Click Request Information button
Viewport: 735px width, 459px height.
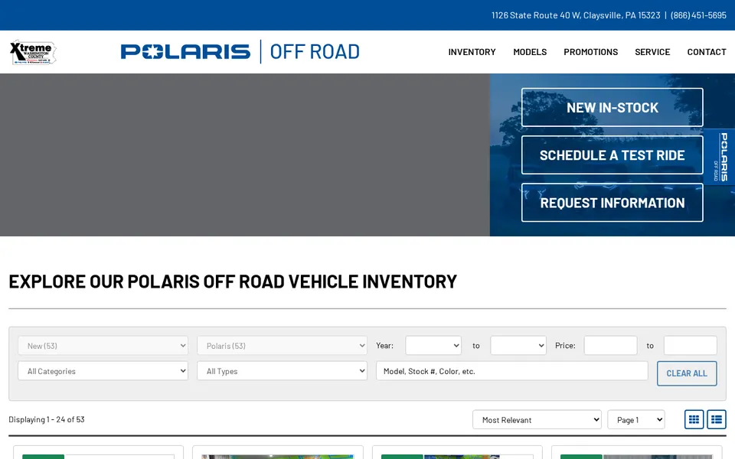(x=612, y=202)
